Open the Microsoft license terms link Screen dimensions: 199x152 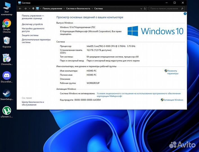(139, 95)
